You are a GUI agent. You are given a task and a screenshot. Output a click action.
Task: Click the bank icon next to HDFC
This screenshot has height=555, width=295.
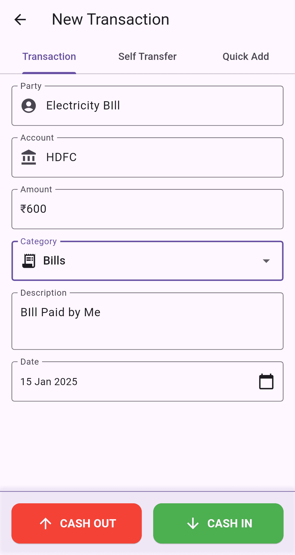tap(29, 157)
